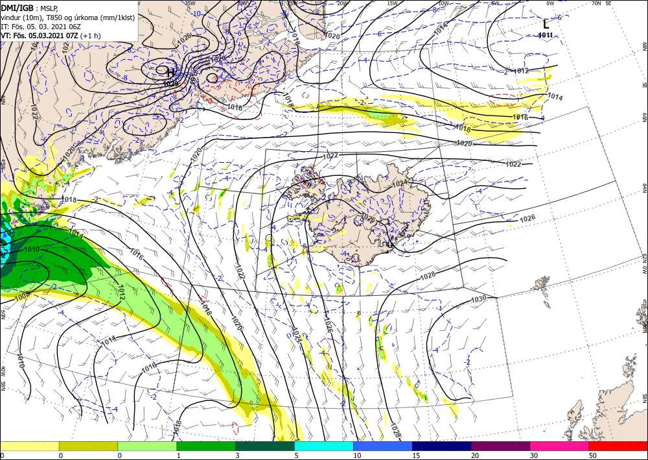
Task: Click the 'VT: Fös. 05.03.2021 07Z (+1 h)' line
Action: [51, 36]
